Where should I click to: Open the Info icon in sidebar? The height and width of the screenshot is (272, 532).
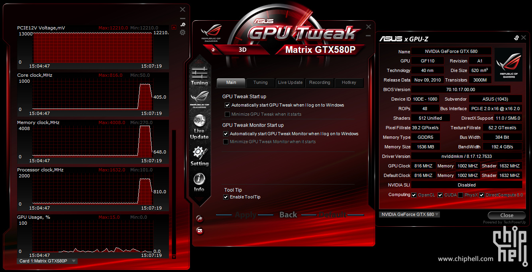199,182
